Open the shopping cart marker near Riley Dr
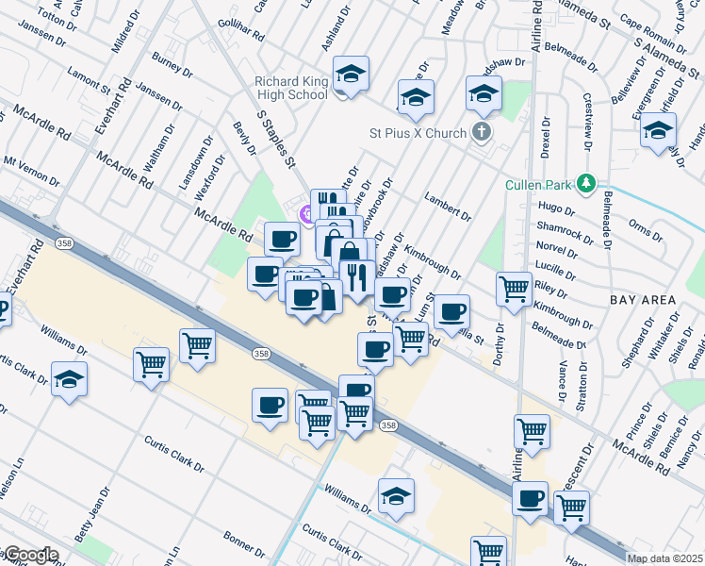This screenshot has height=566, width=705. click(514, 289)
